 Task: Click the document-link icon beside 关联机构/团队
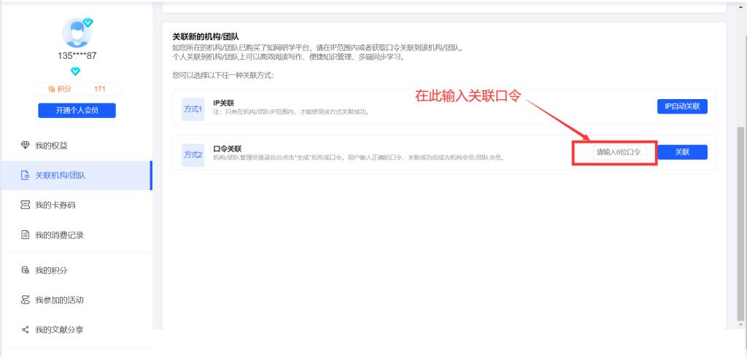tap(25, 176)
